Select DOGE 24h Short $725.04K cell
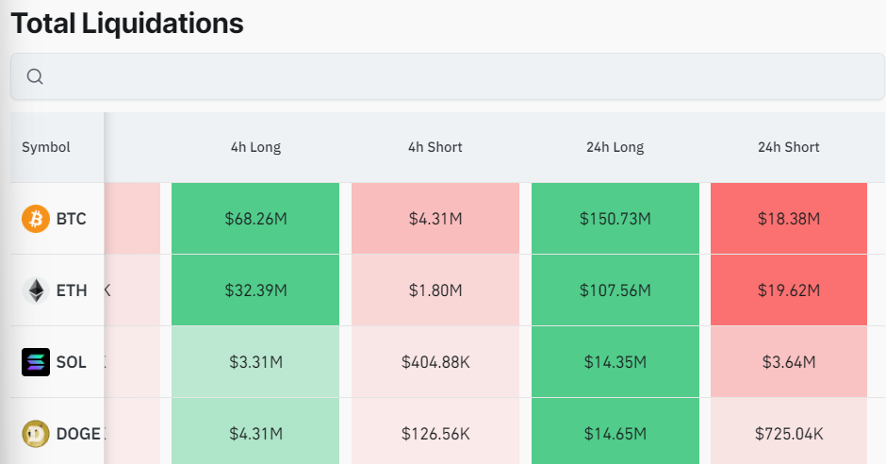This screenshot has width=886, height=464. pos(788,434)
